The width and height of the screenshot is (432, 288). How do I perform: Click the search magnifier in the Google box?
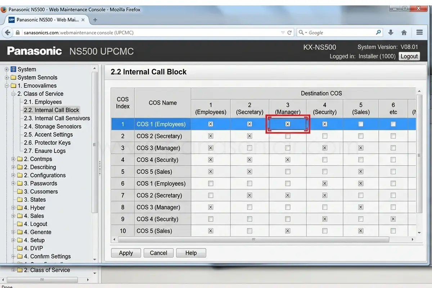pyautogui.click(x=378, y=32)
